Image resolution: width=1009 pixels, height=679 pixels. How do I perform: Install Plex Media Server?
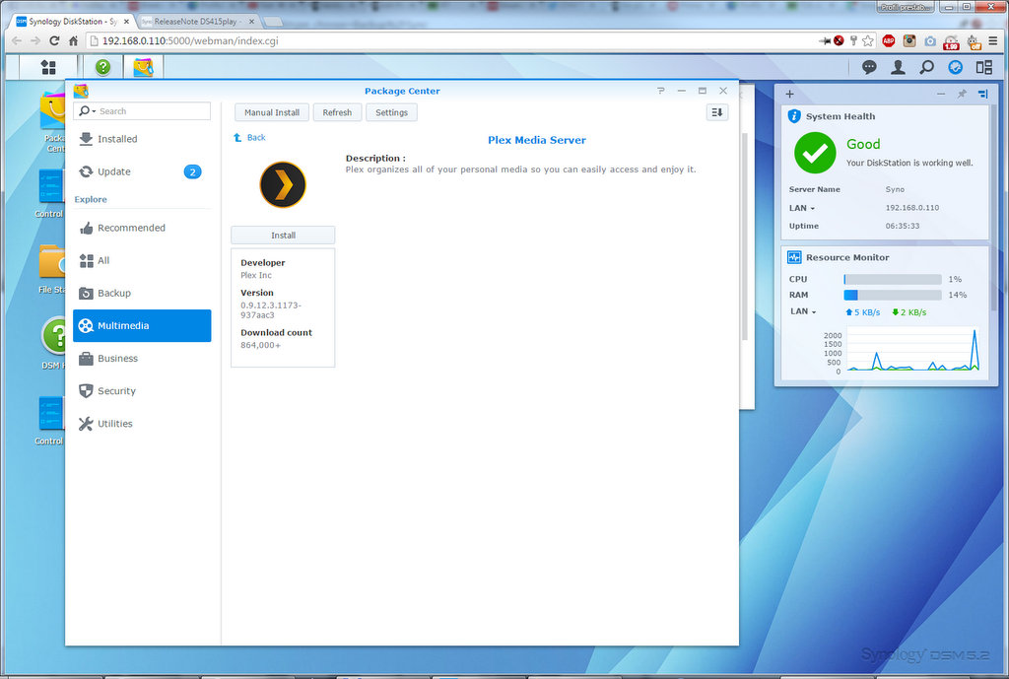pyautogui.click(x=283, y=236)
